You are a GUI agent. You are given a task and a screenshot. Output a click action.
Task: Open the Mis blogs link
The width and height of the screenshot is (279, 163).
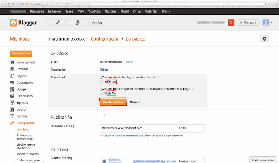(x=20, y=39)
